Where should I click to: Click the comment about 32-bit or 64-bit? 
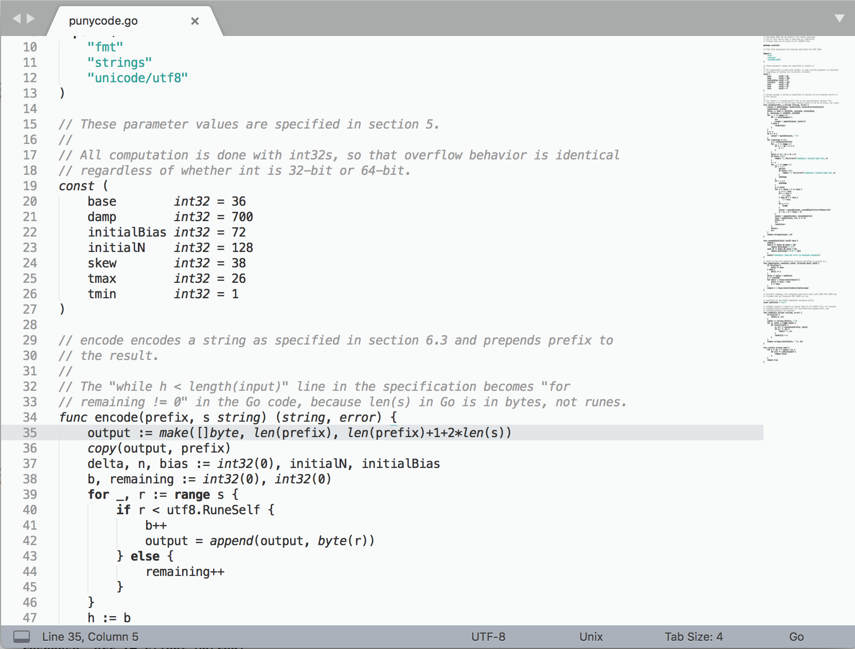coord(235,171)
